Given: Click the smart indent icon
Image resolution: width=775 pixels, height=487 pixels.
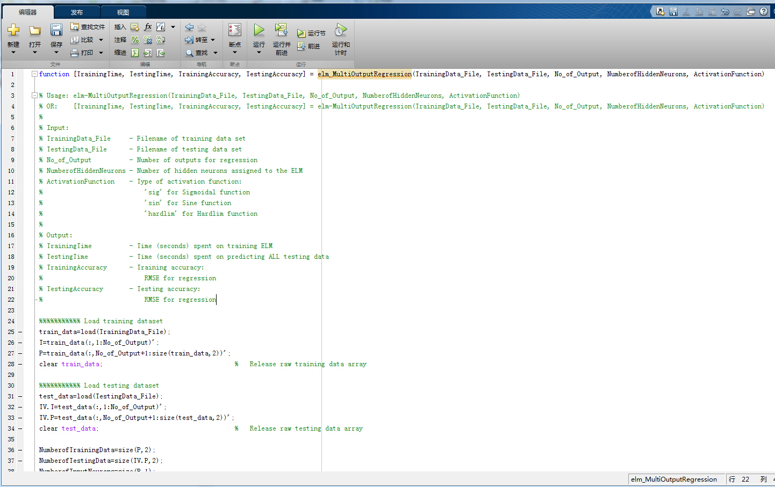Looking at the screenshot, I should click(x=135, y=53).
